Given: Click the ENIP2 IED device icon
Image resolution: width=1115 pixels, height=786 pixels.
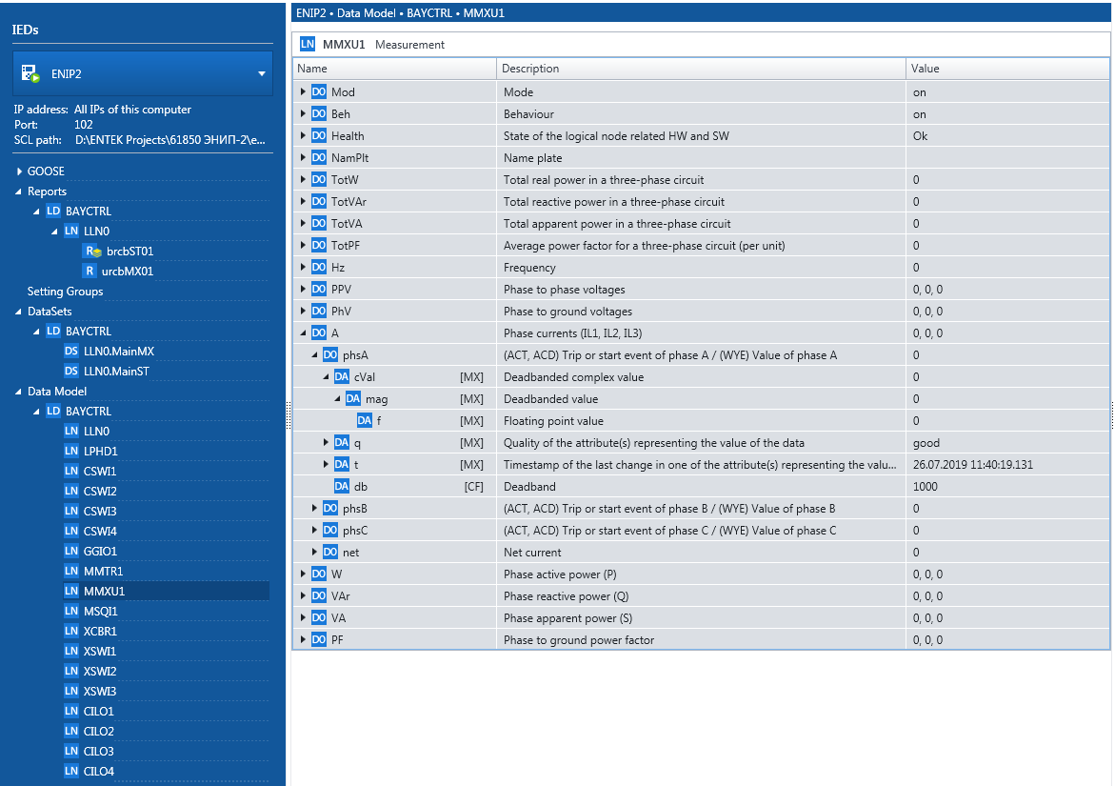Looking at the screenshot, I should pyautogui.click(x=30, y=73).
